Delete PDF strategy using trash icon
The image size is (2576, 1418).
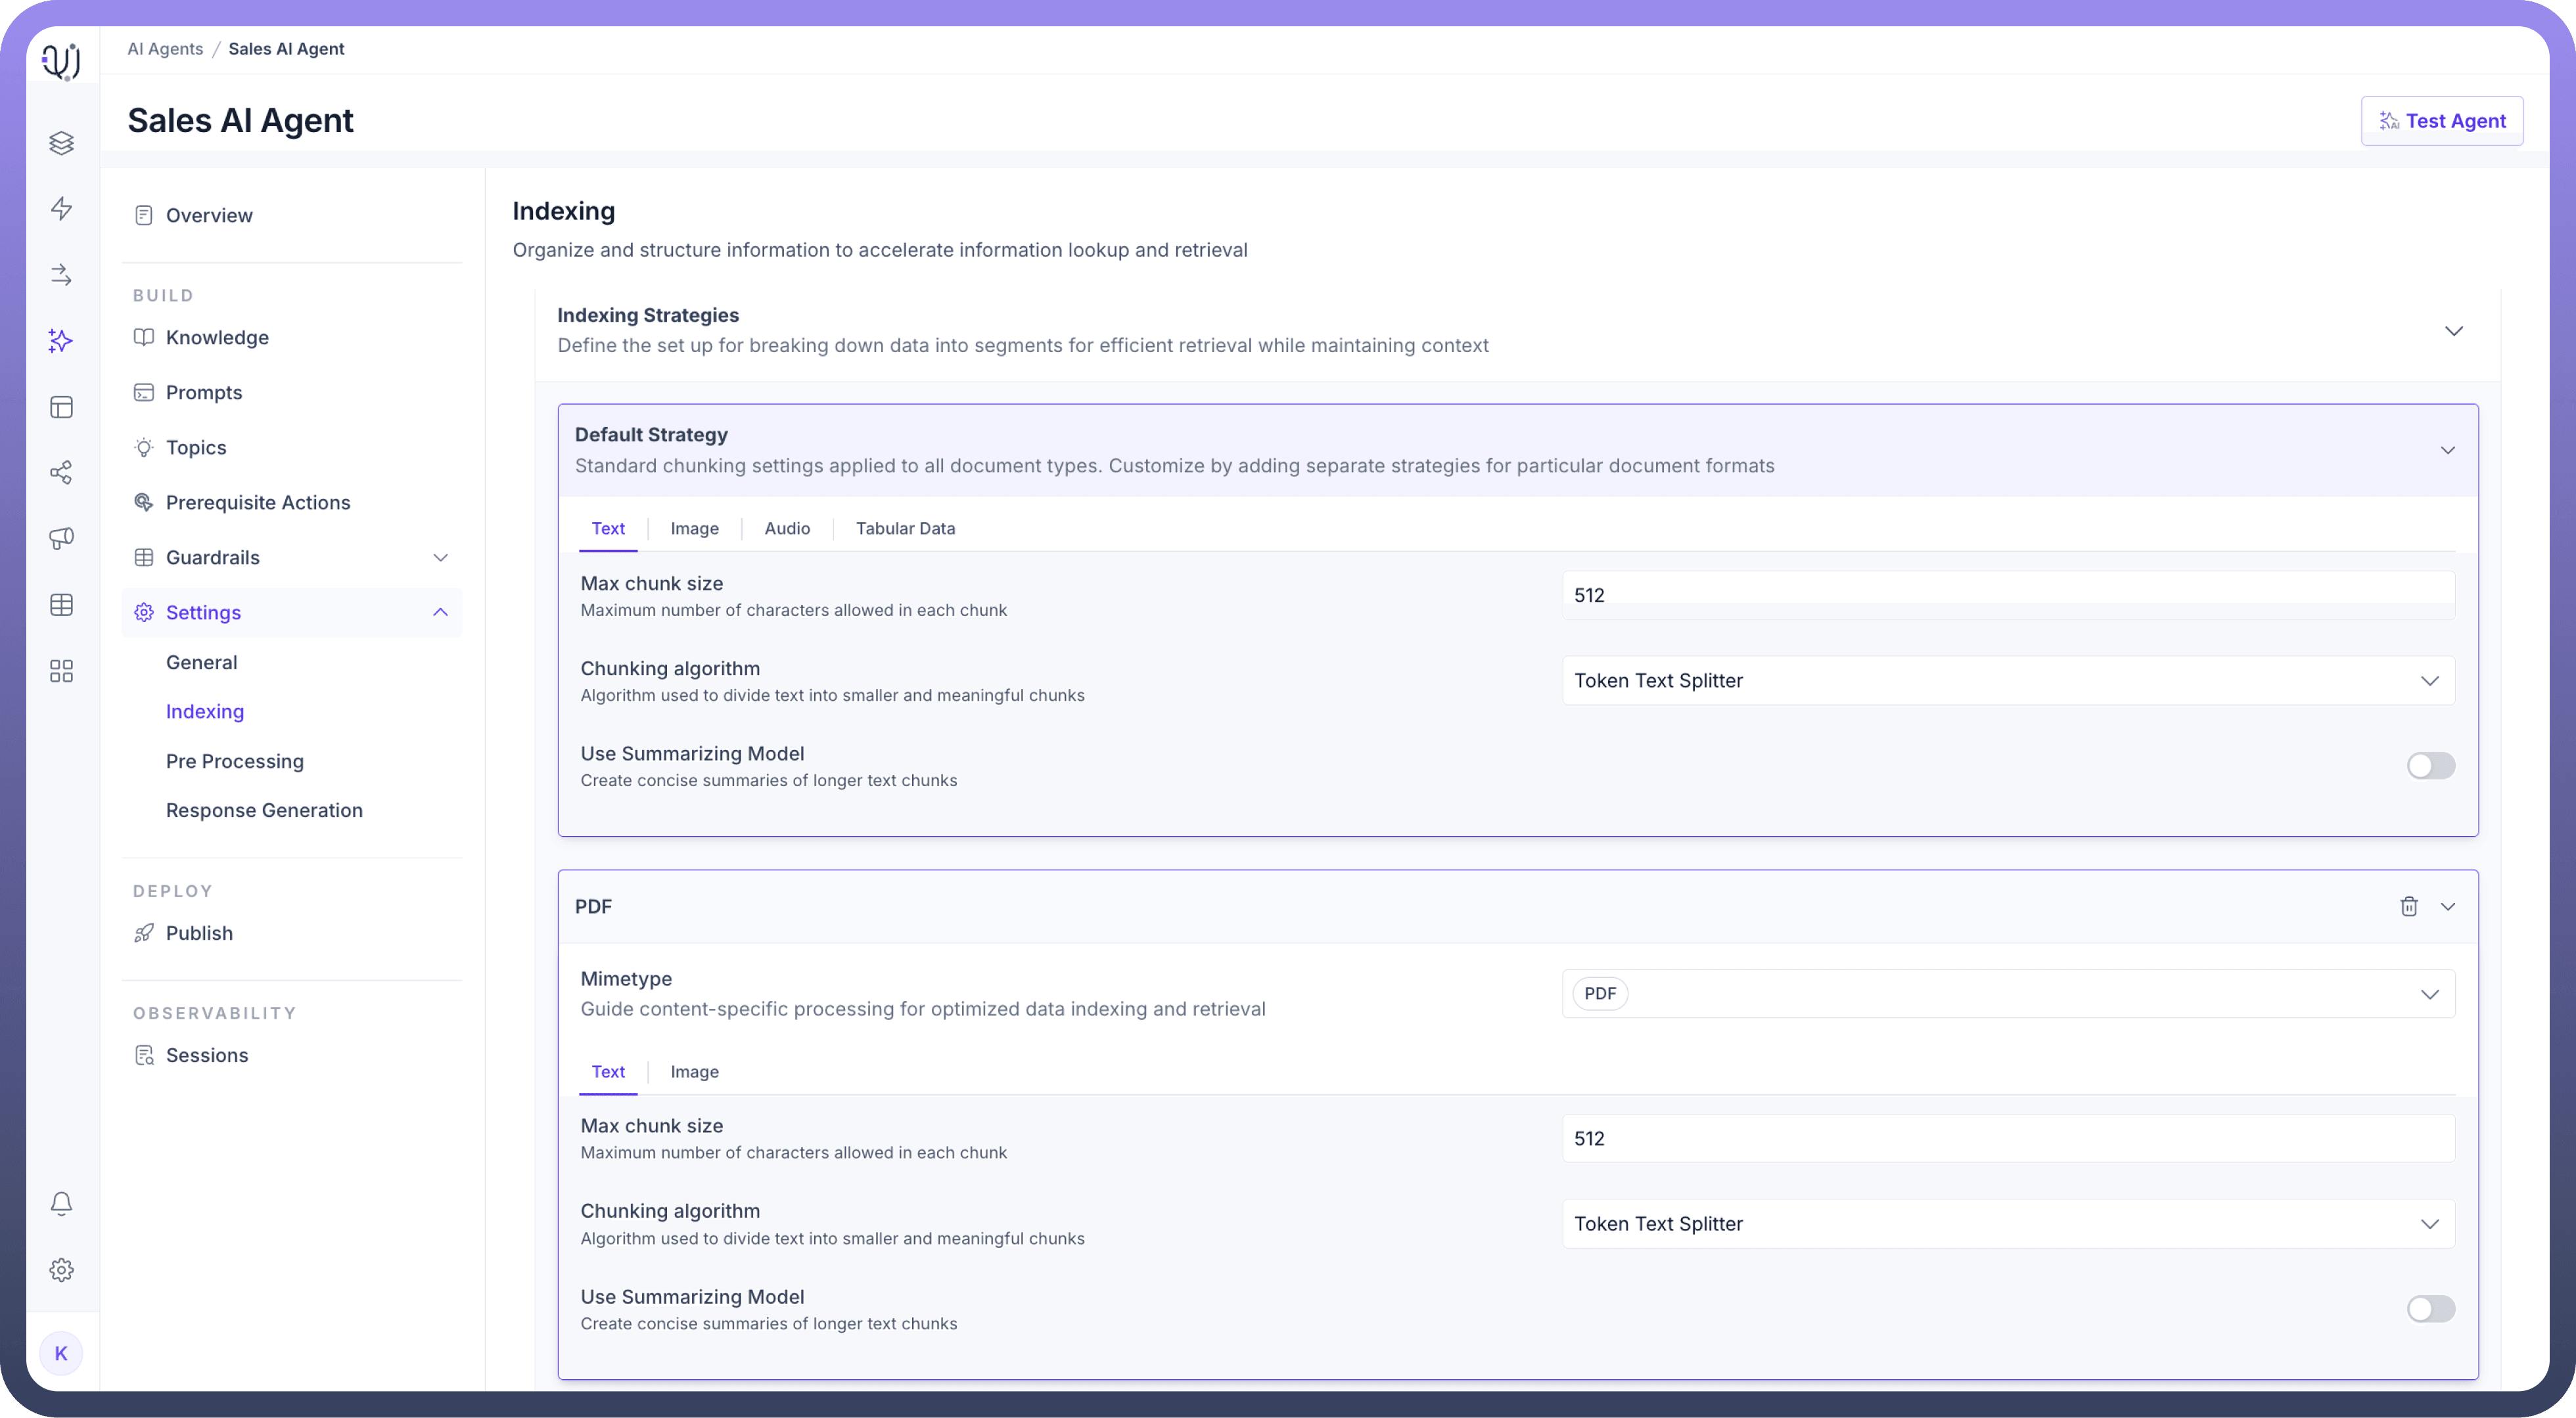(2409, 906)
